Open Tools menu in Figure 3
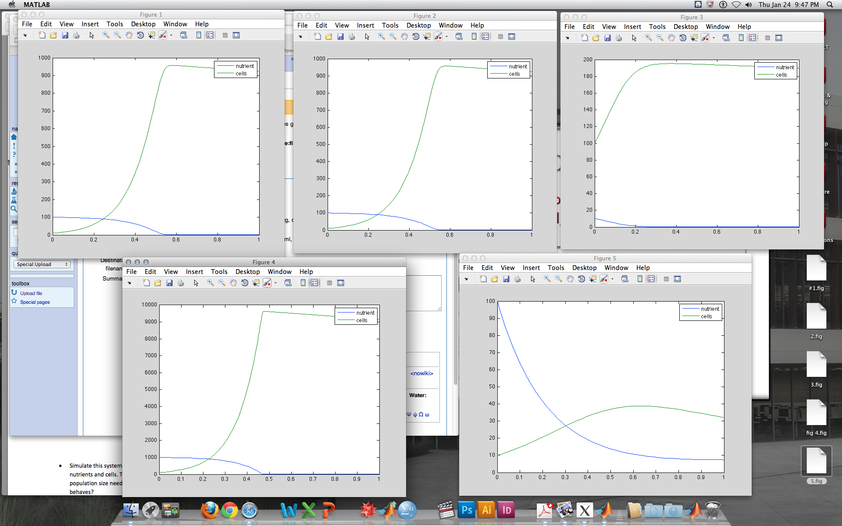 click(657, 27)
